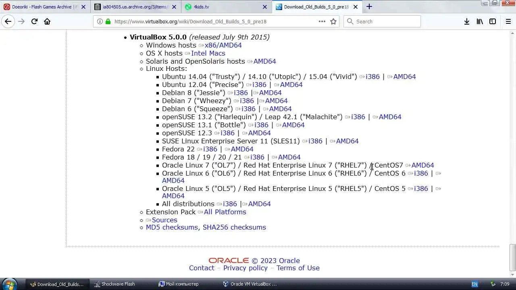Close the Download_Old_Builds tab
Image resolution: width=516 pixels, height=290 pixels.
[x=356, y=7]
